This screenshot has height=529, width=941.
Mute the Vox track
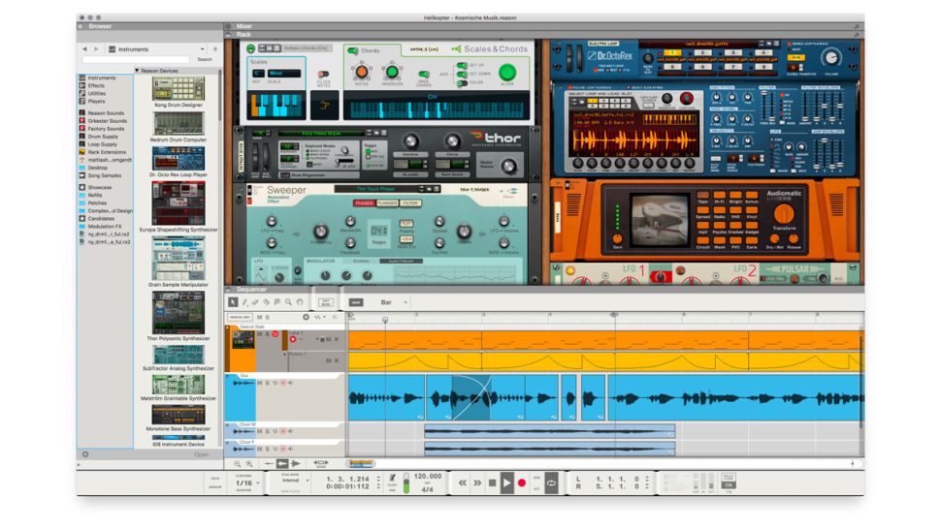point(259,383)
